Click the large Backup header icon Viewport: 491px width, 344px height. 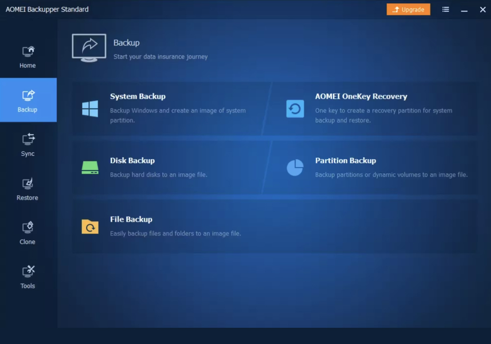pyautogui.click(x=89, y=48)
